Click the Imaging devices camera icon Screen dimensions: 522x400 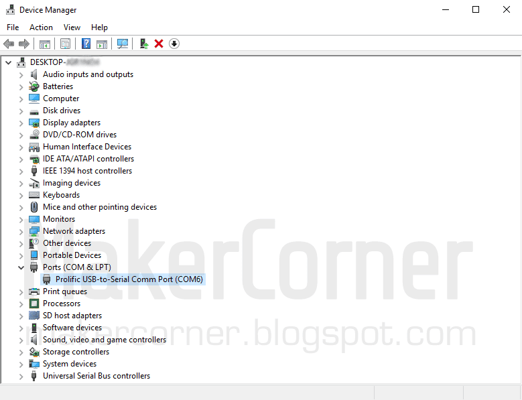(34, 183)
